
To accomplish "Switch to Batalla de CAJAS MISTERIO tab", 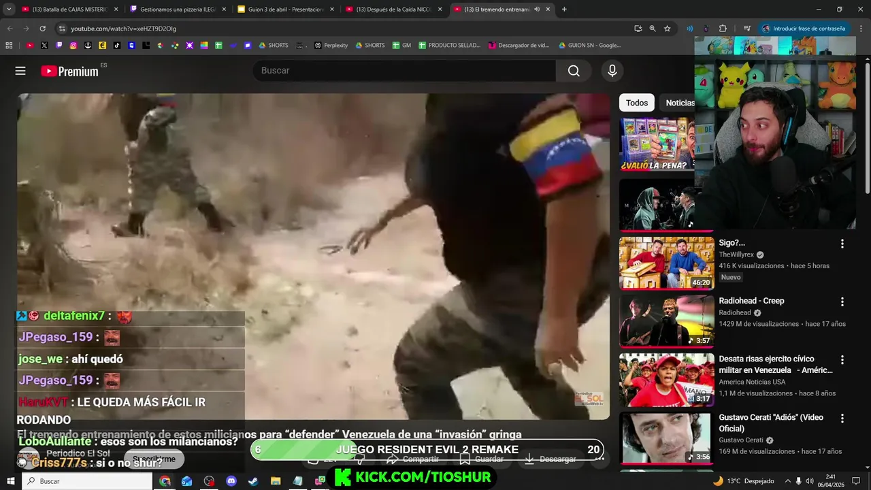I will coord(69,10).
